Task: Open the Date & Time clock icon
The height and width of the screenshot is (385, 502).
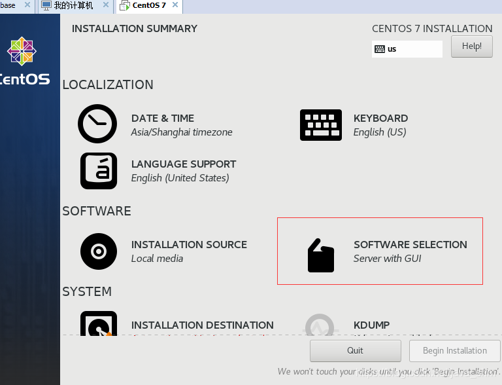Action: (97, 124)
